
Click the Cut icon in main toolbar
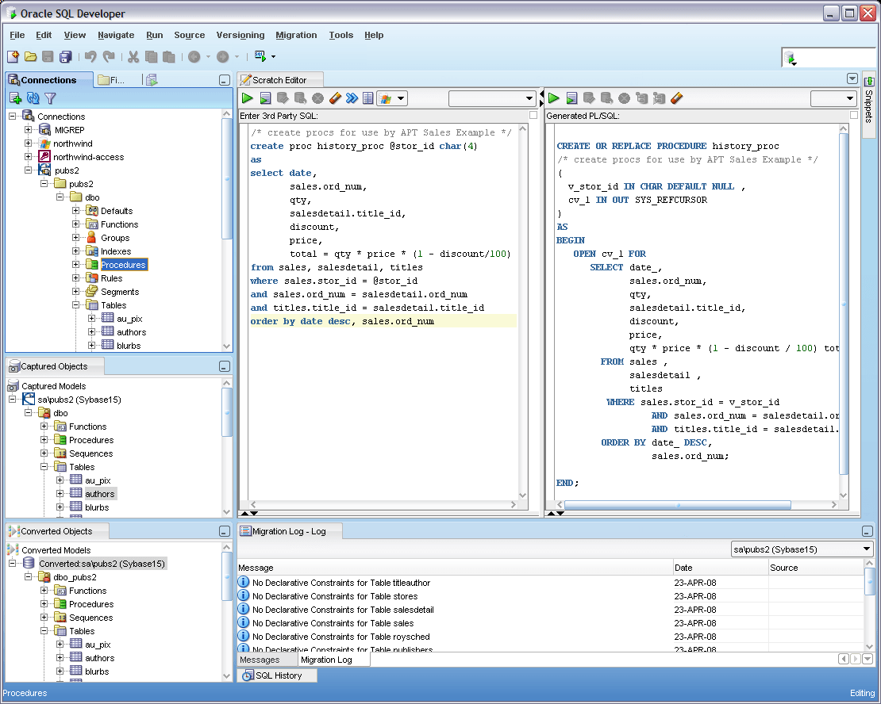coord(132,56)
